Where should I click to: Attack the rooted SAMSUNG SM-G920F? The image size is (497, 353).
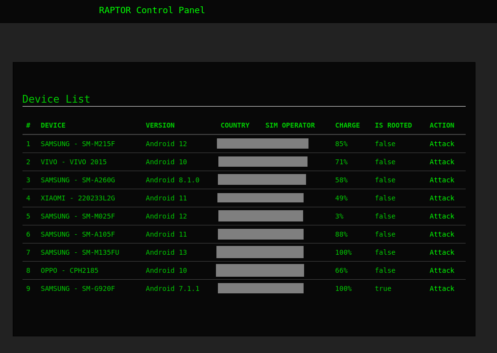(x=442, y=288)
